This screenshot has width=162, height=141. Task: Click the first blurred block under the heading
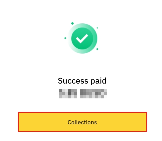[x=68, y=94]
